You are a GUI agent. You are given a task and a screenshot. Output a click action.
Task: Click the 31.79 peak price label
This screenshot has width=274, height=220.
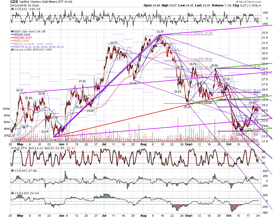(160, 32)
